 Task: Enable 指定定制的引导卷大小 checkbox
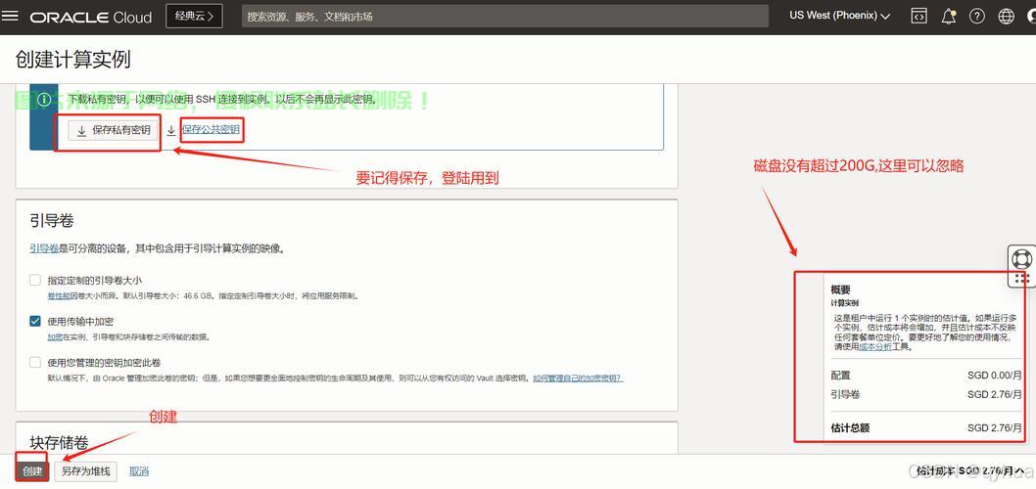(35, 280)
